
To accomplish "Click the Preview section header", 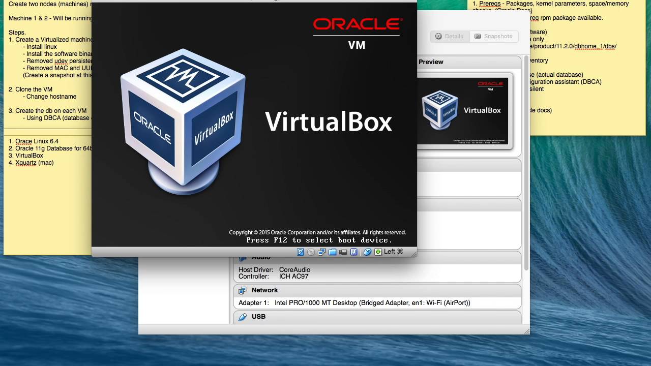I will coord(468,62).
